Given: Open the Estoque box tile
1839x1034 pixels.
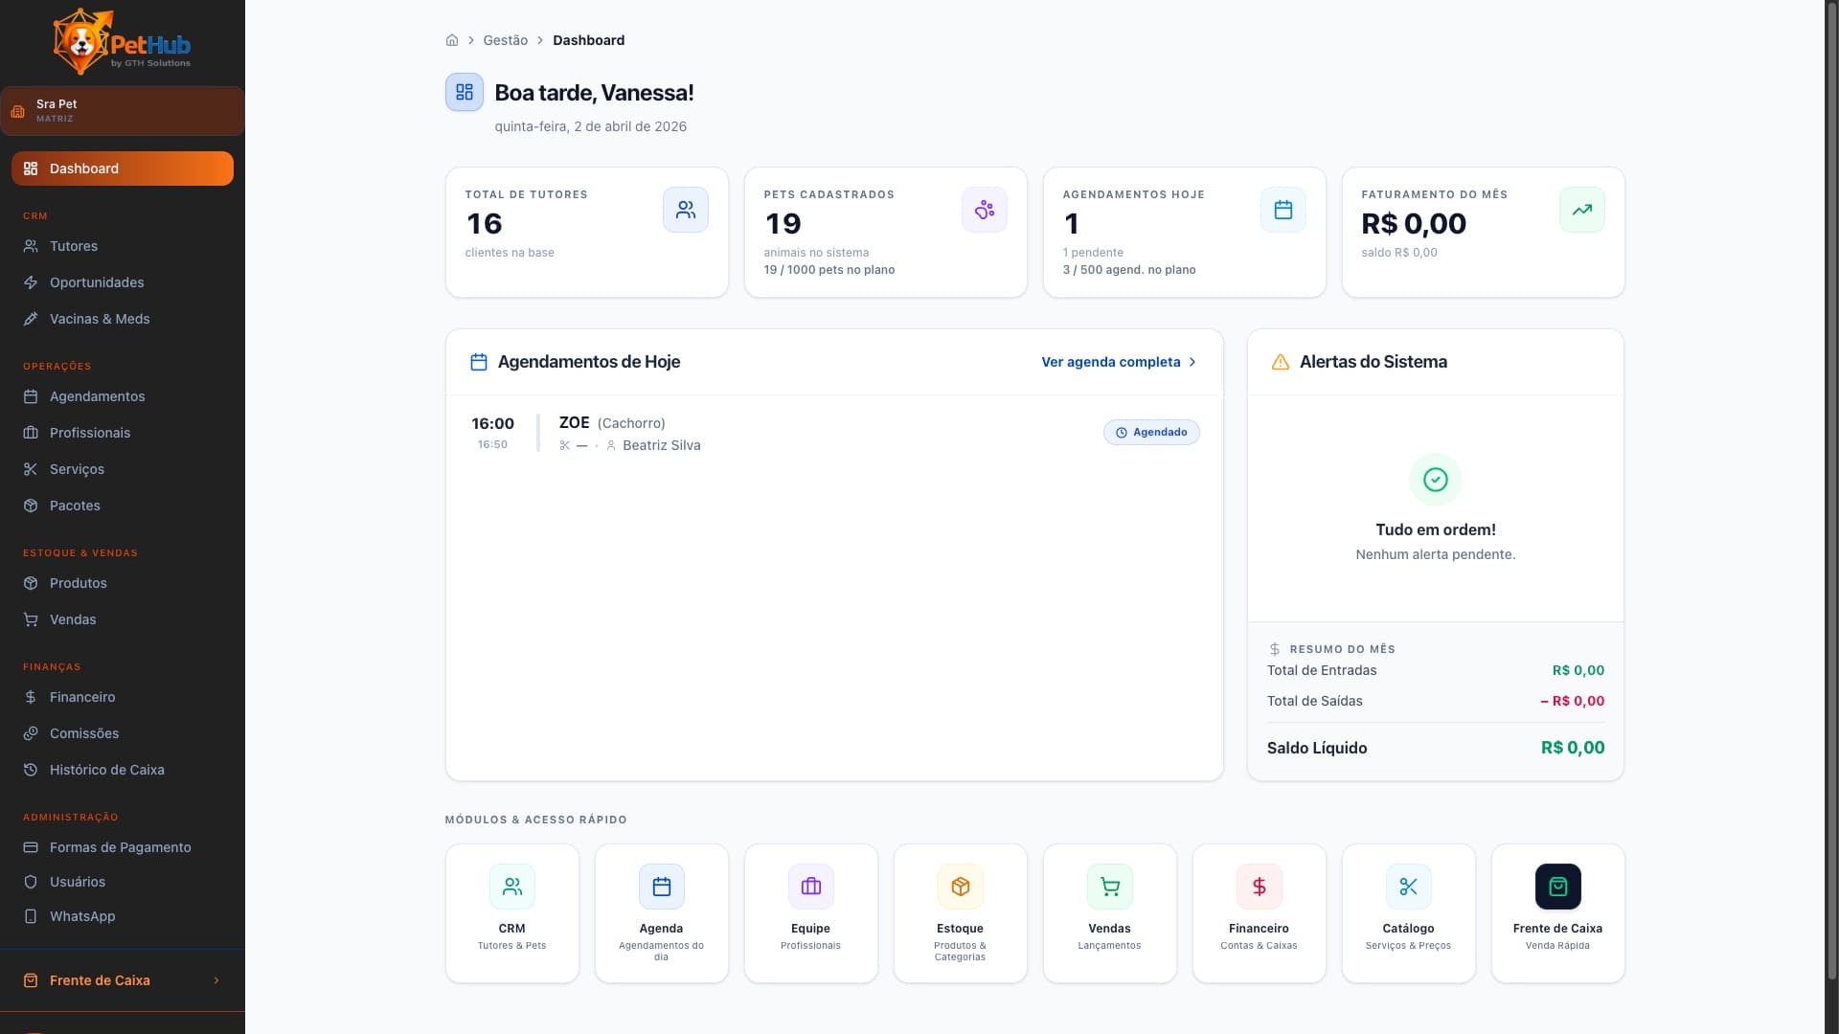Looking at the screenshot, I should (x=960, y=911).
